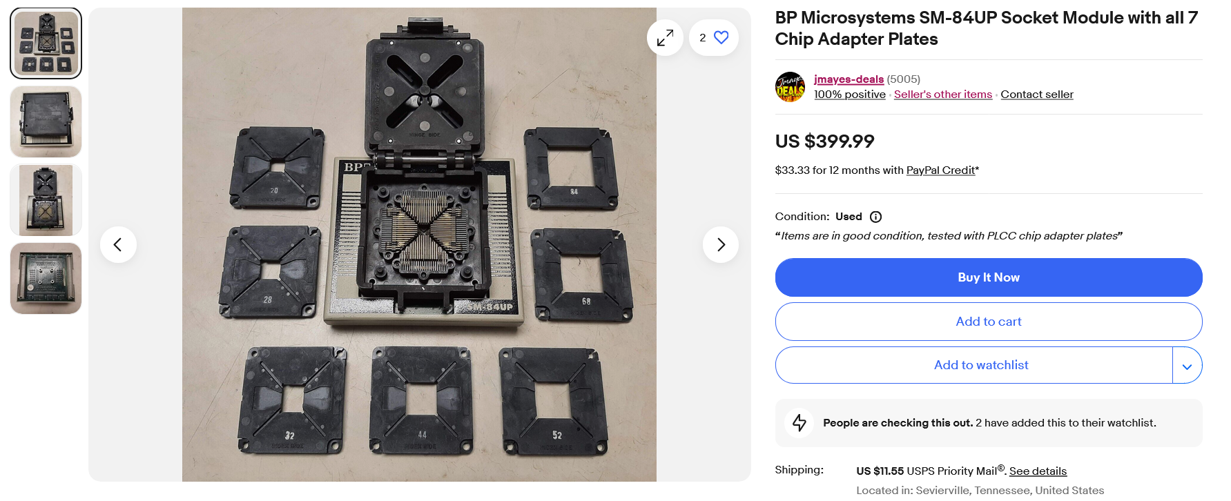
Task: Advance to next product image
Action: pyautogui.click(x=721, y=244)
